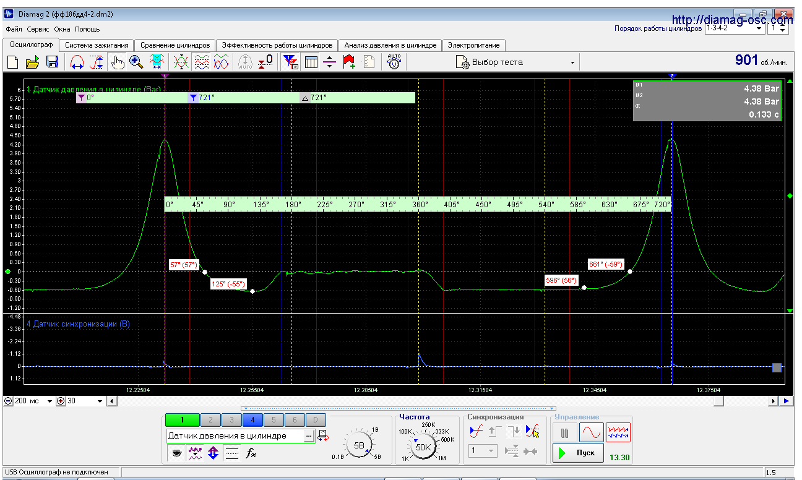Click the blue-red filter funnel icon
Image resolution: width=802 pixels, height=480 pixels.
click(x=290, y=62)
